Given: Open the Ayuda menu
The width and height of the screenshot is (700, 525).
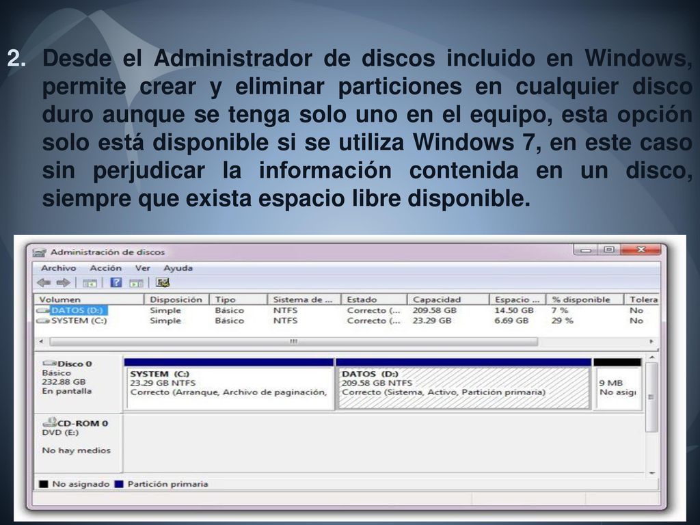Looking at the screenshot, I should (x=178, y=268).
